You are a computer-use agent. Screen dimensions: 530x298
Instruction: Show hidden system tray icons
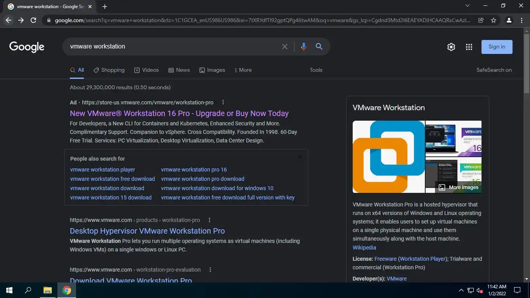(x=461, y=290)
